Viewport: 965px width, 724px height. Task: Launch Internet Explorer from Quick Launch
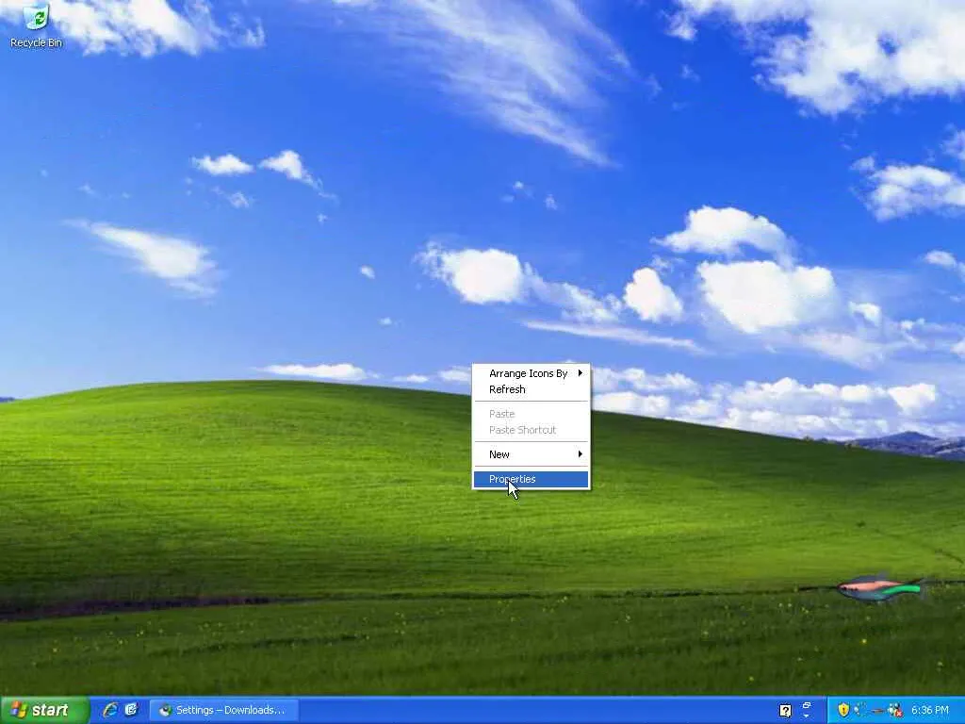(111, 710)
